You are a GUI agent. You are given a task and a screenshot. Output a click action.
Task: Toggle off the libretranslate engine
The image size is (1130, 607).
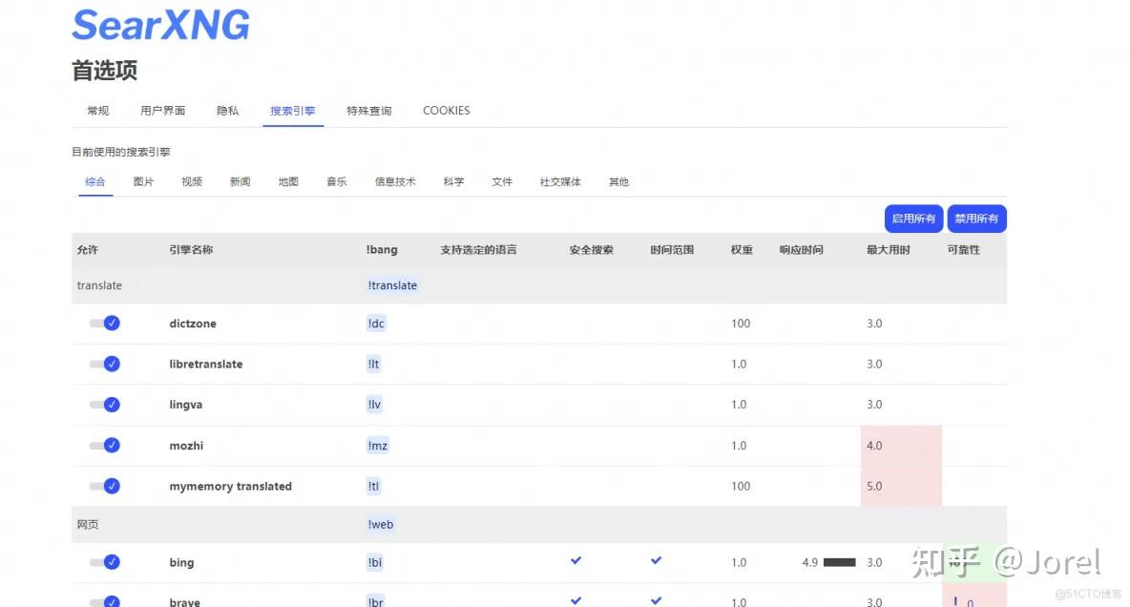(104, 364)
